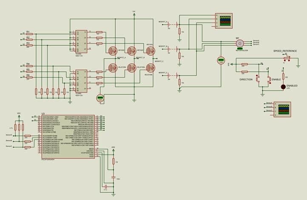The image size is (307, 200).
Task: Click the upper TC4469 driver IC
Action: [x=82, y=41]
